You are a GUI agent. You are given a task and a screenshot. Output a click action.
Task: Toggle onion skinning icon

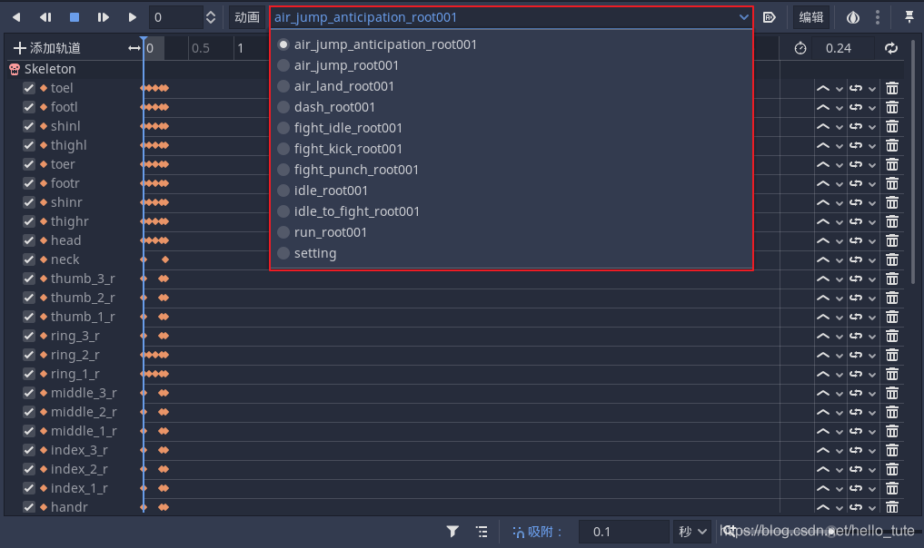(x=853, y=17)
